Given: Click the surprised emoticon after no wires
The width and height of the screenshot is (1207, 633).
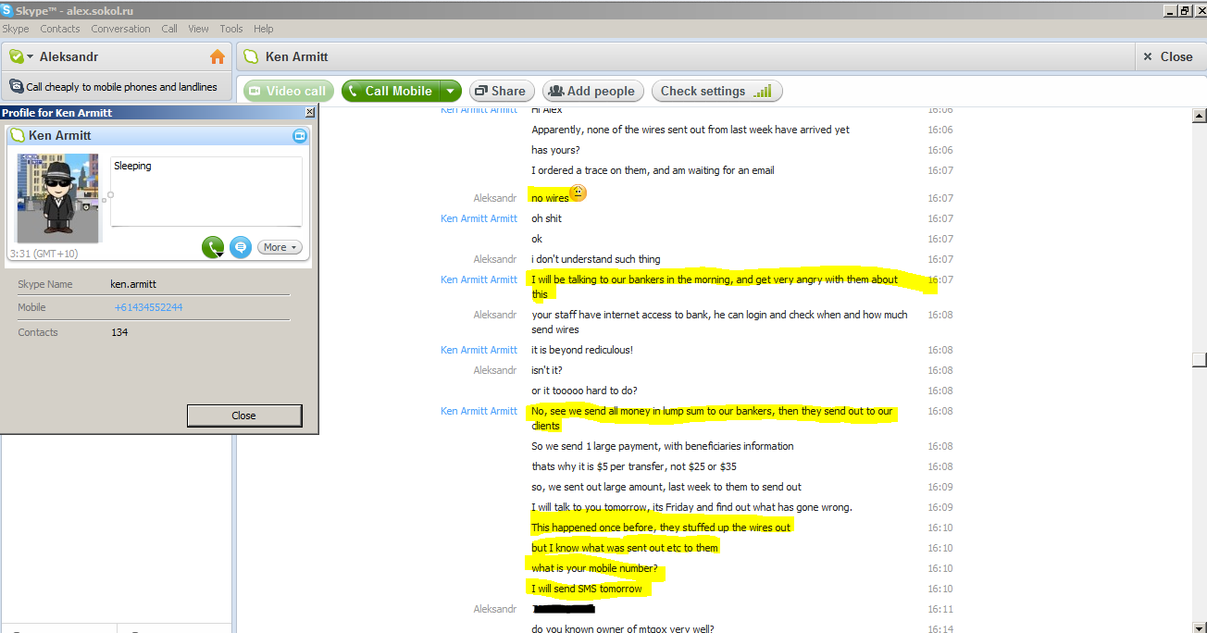Looking at the screenshot, I should point(578,192).
